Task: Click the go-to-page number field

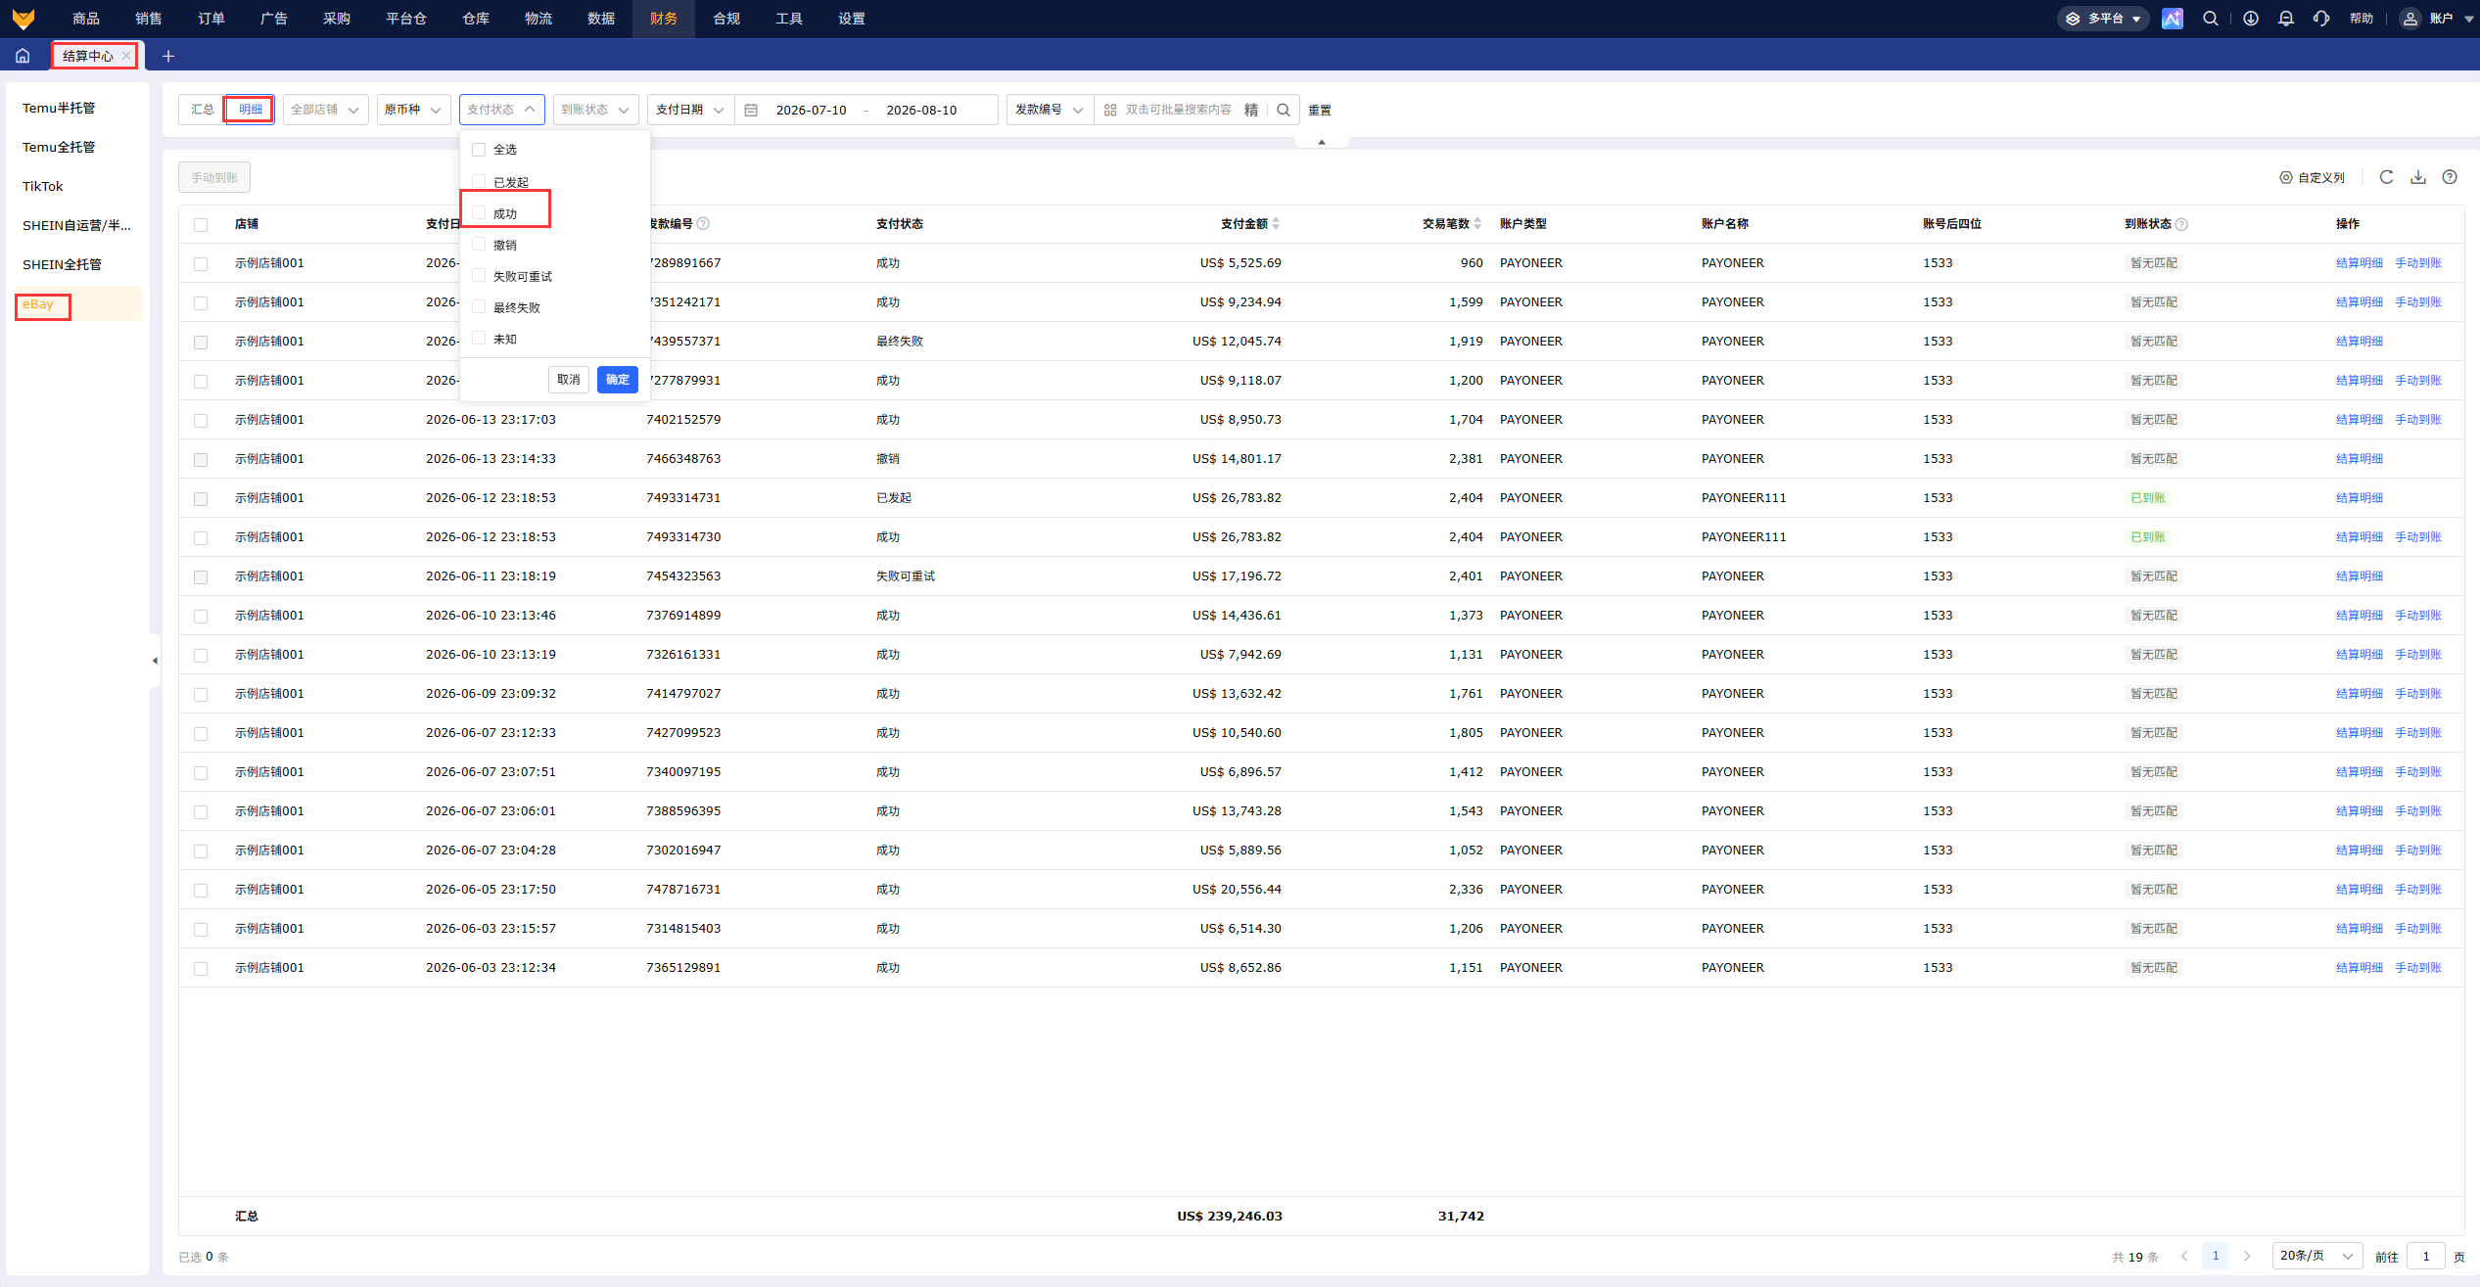Action: 2426,1256
